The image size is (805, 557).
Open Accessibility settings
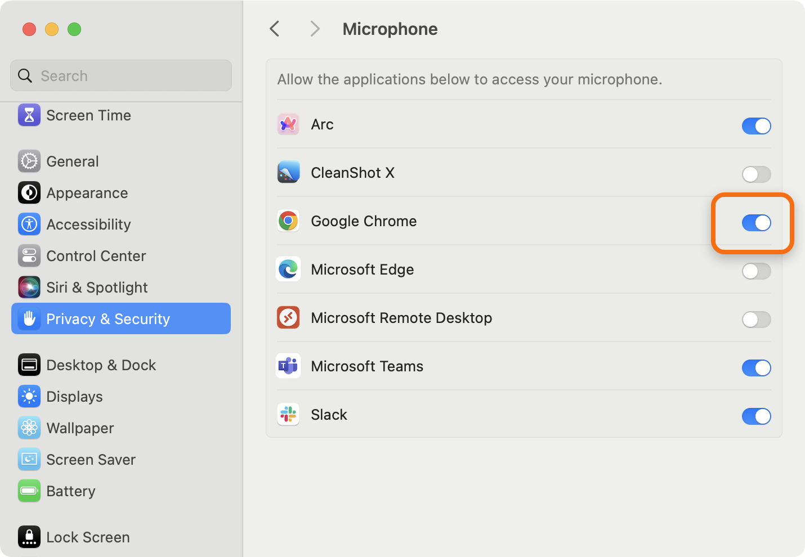88,224
